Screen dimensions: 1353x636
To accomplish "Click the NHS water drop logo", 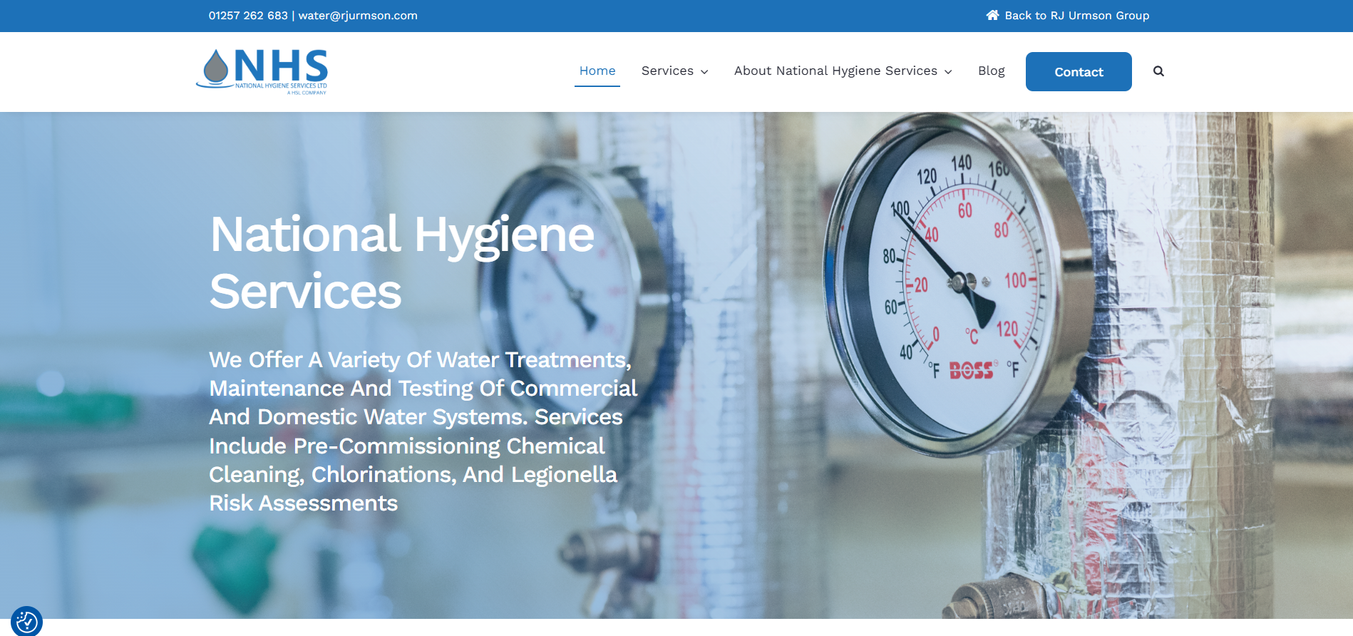I will coord(215,67).
